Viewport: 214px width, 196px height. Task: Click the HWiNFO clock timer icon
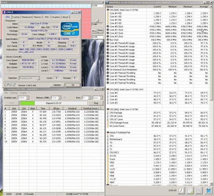coord(181,190)
